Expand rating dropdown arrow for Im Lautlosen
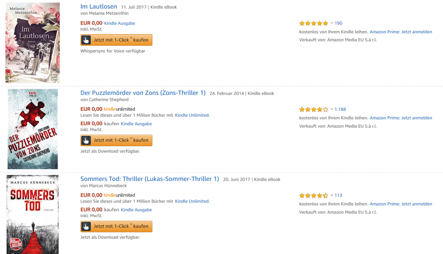Screen dimensions: 443x254 click(x=332, y=23)
